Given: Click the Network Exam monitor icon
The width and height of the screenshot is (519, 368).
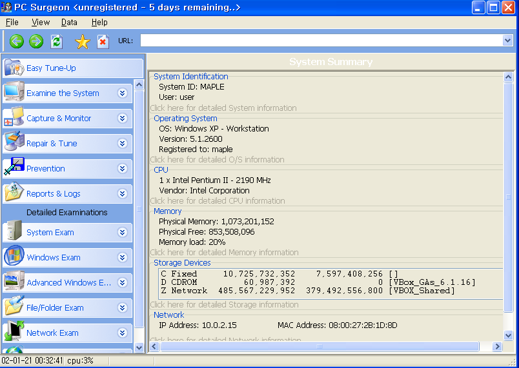Looking at the screenshot, I should [14, 331].
